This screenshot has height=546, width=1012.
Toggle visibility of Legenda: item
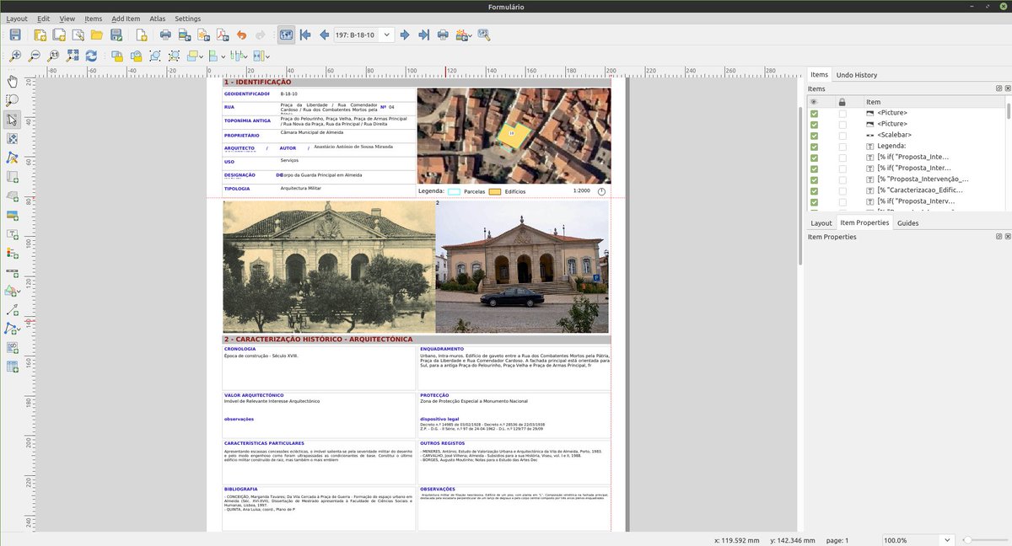coord(814,146)
